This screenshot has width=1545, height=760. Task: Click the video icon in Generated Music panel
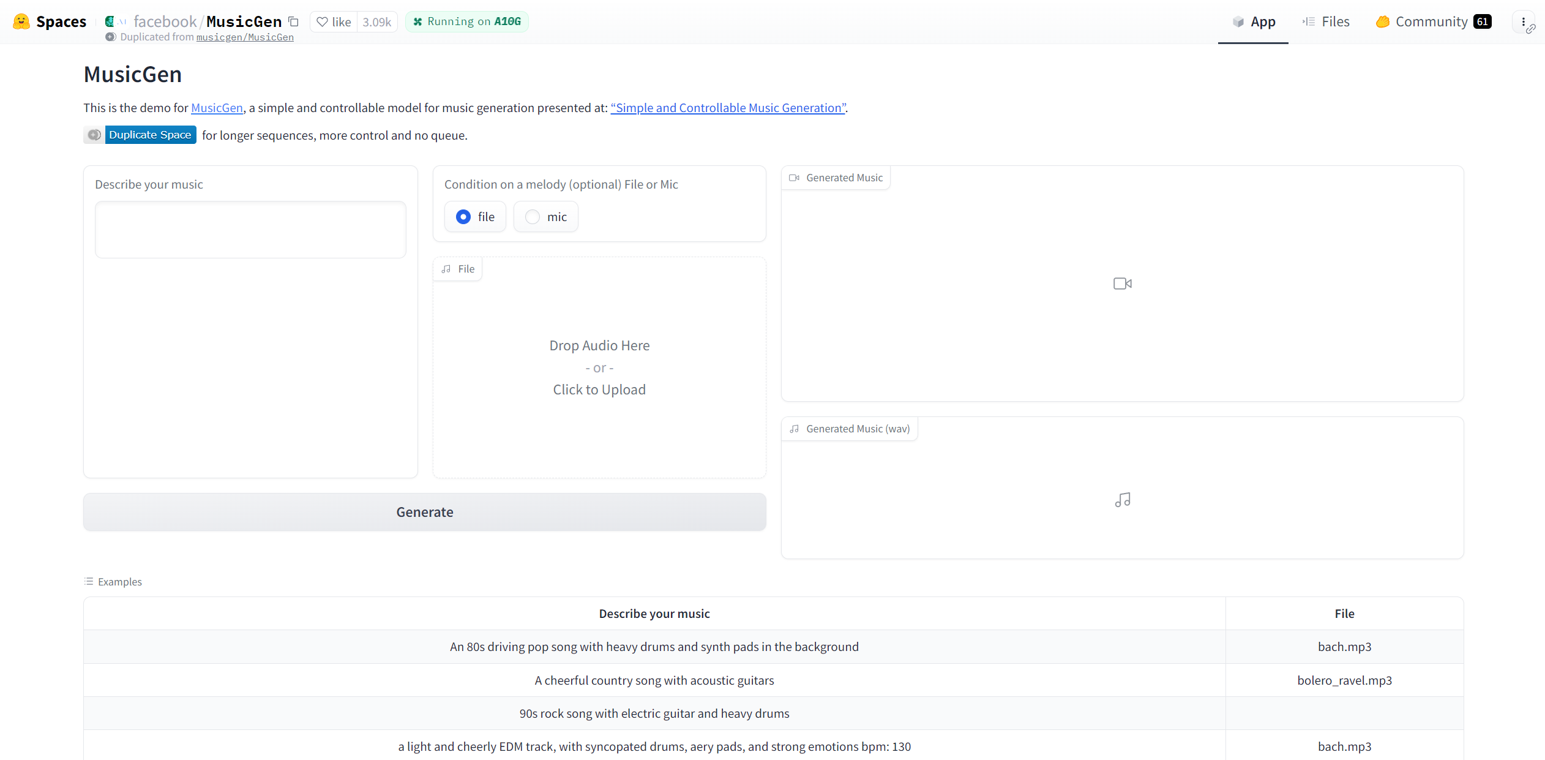(1122, 284)
